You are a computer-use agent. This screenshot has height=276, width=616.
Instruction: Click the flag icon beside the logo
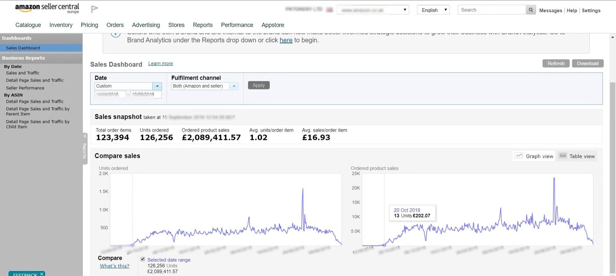click(x=94, y=9)
